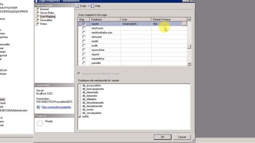The image size is (255, 143).
Task: Select the dbo default schema cell
Action: pyautogui.click(x=167, y=24)
